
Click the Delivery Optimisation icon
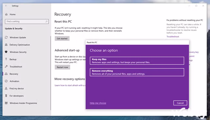(x=6, y=45)
